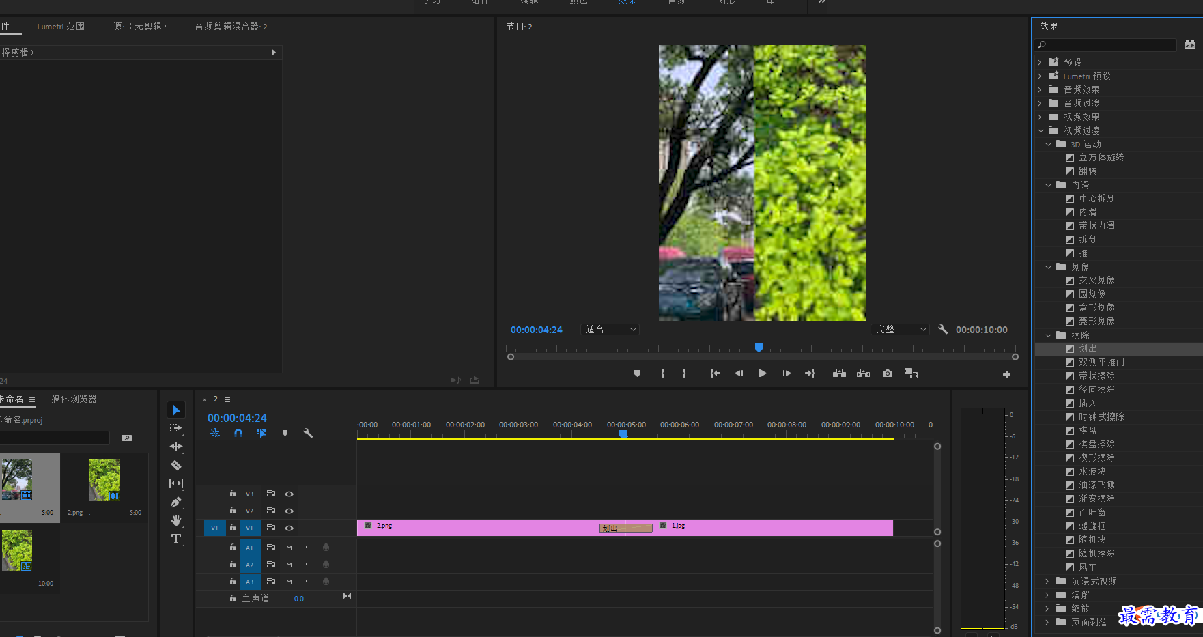Open the comparison view button
Viewport: 1203px width, 637px height.
pyautogui.click(x=911, y=373)
